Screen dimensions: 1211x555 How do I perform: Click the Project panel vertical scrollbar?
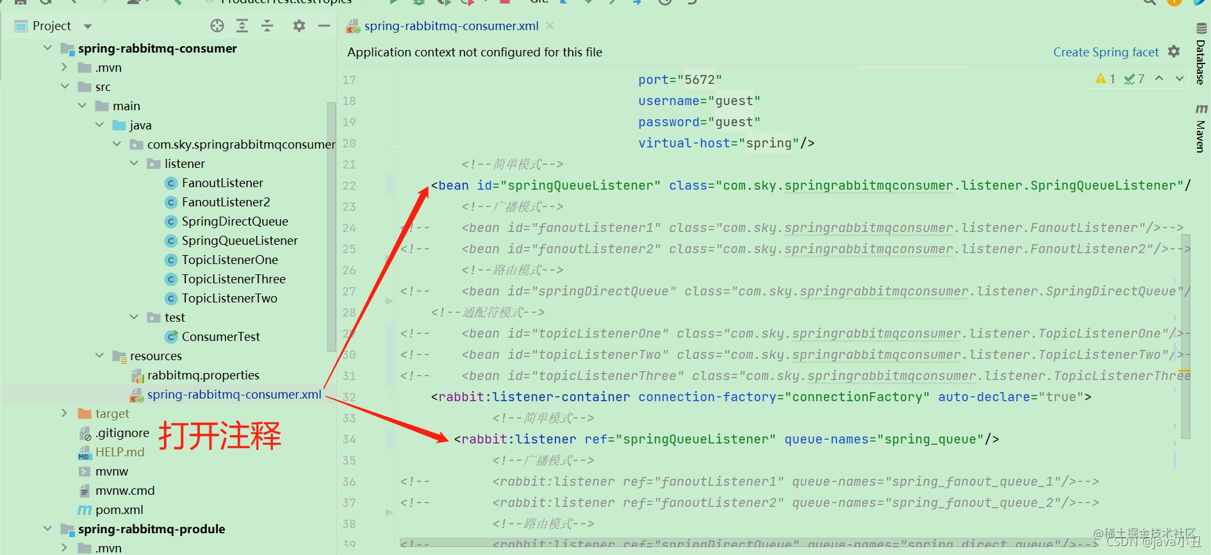click(x=331, y=226)
